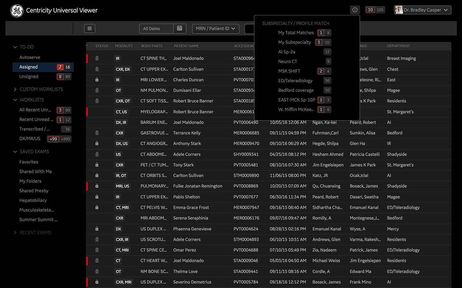Collapse the TO-DO section

[15, 47]
